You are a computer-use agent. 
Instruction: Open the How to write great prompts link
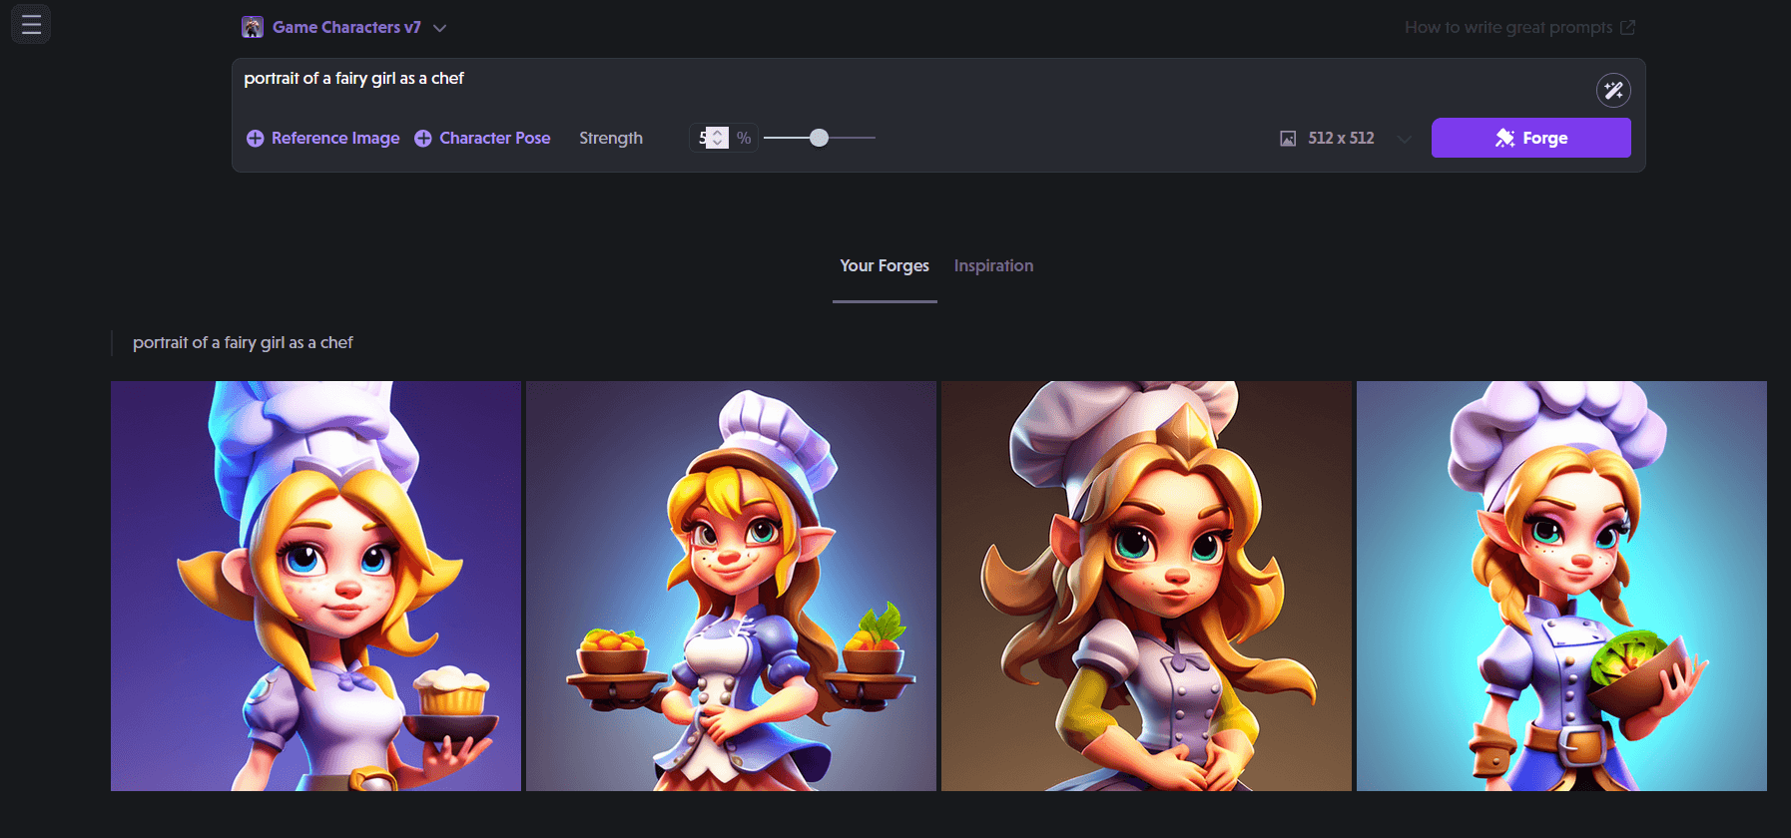coord(1518,28)
